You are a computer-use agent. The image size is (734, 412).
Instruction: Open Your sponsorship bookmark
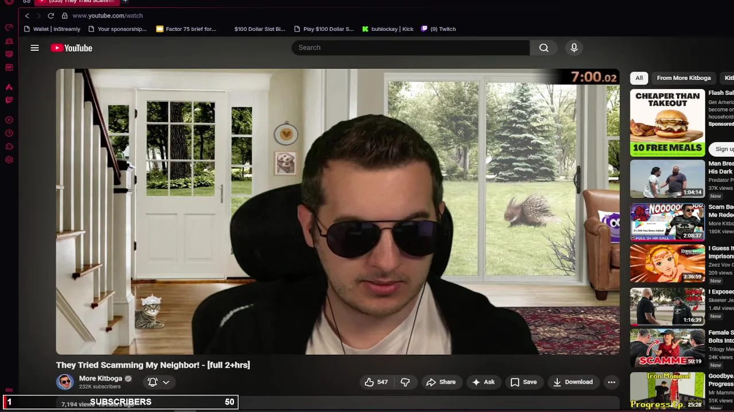coord(118,29)
